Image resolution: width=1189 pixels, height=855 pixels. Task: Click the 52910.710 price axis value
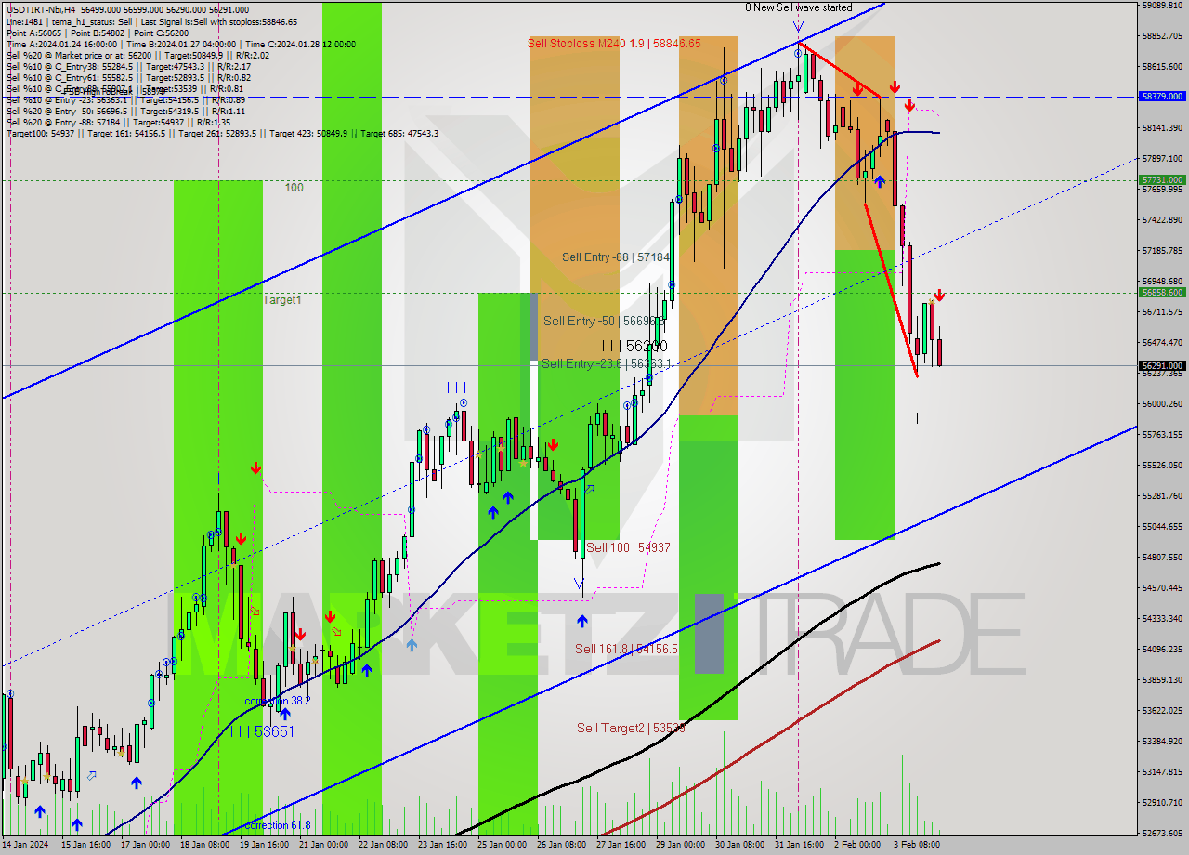click(1162, 802)
